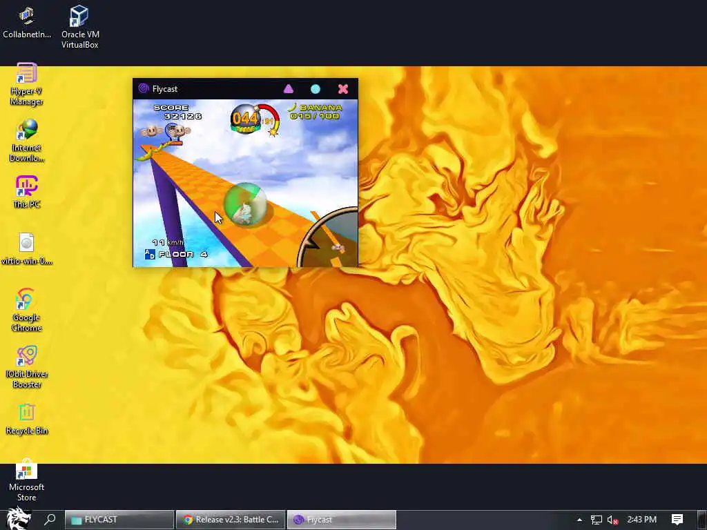
Task: Click the cyan circle button in Flycast title bar
Action: point(316,89)
